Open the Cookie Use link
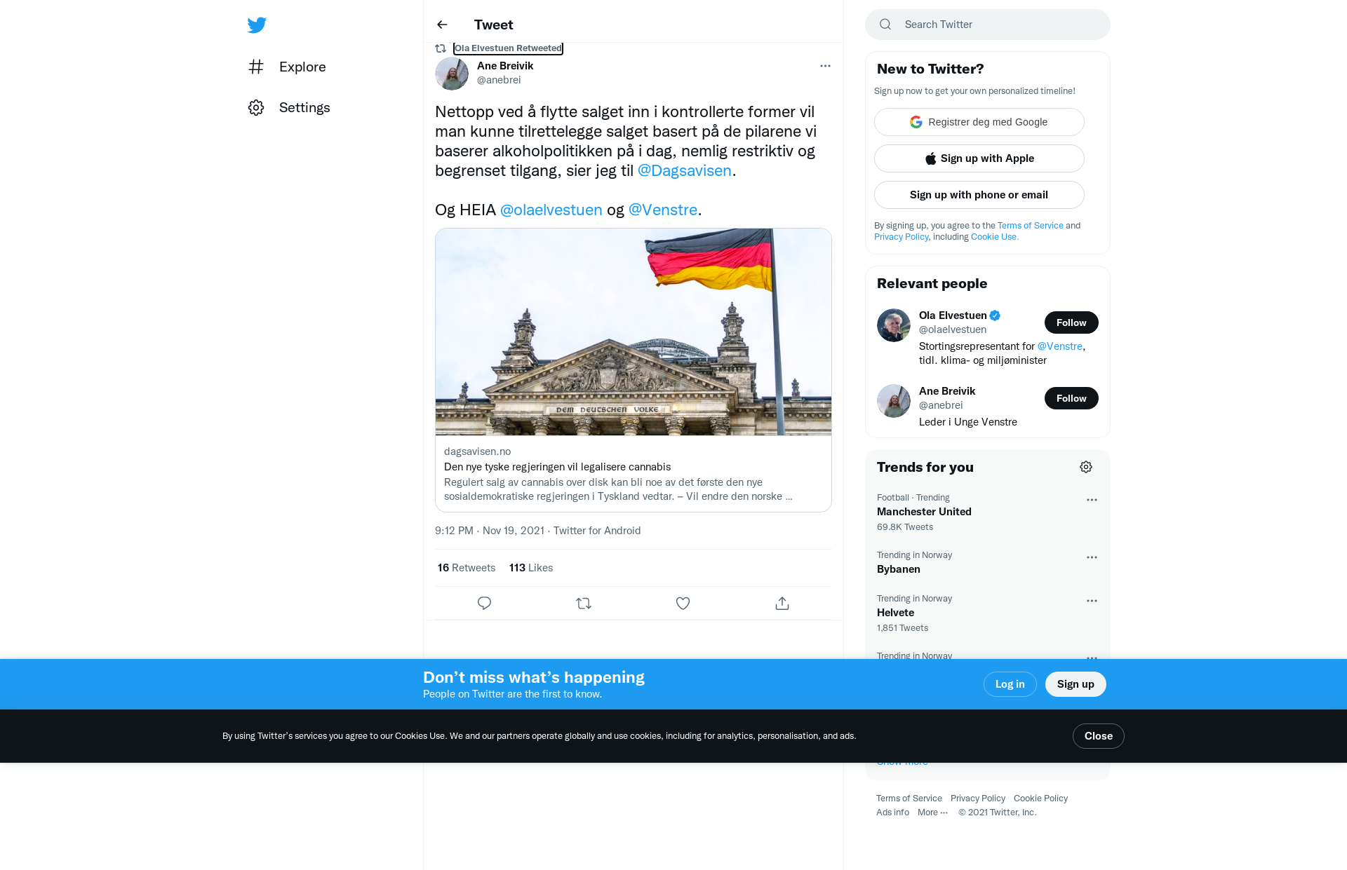This screenshot has width=1347, height=870. click(994, 237)
